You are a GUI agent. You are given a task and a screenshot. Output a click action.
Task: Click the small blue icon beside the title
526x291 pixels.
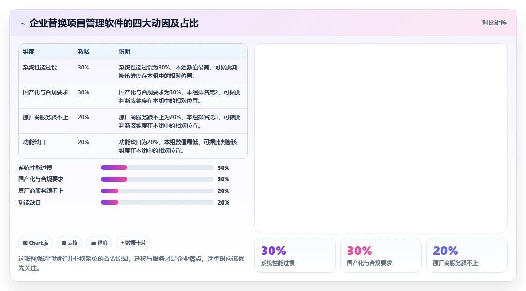pos(23,23)
